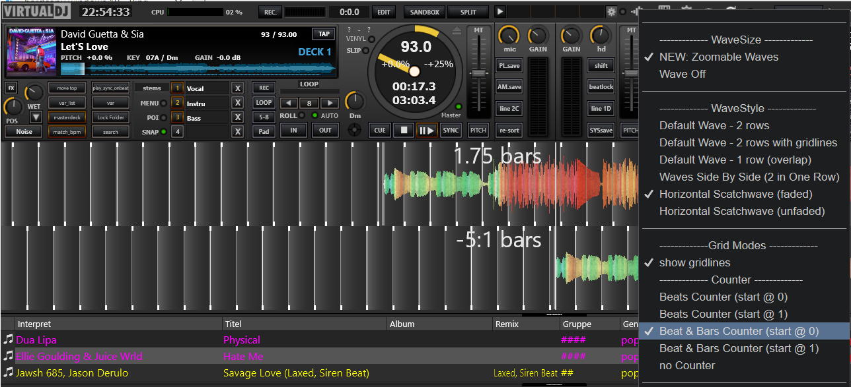This screenshot has width=851, height=387.
Task: Sort by the Album column header
Action: tap(440, 324)
